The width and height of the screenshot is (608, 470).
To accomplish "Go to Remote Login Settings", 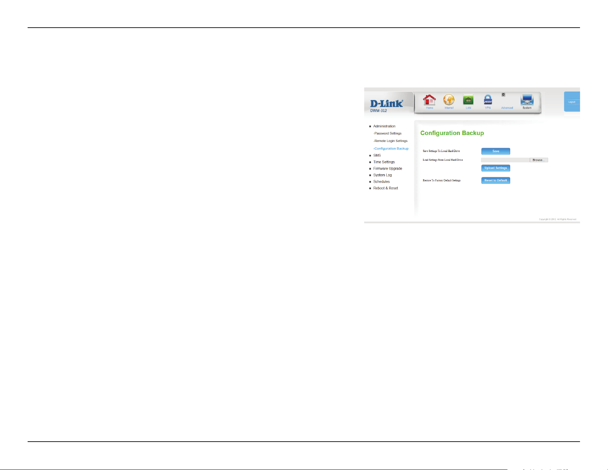I will tap(391, 141).
